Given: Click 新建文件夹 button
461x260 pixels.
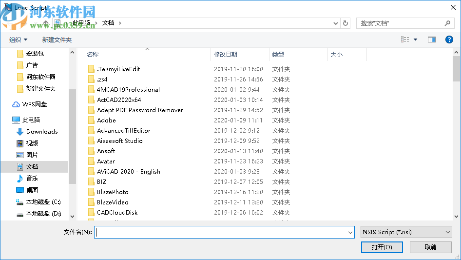Looking at the screenshot, I should [57, 40].
